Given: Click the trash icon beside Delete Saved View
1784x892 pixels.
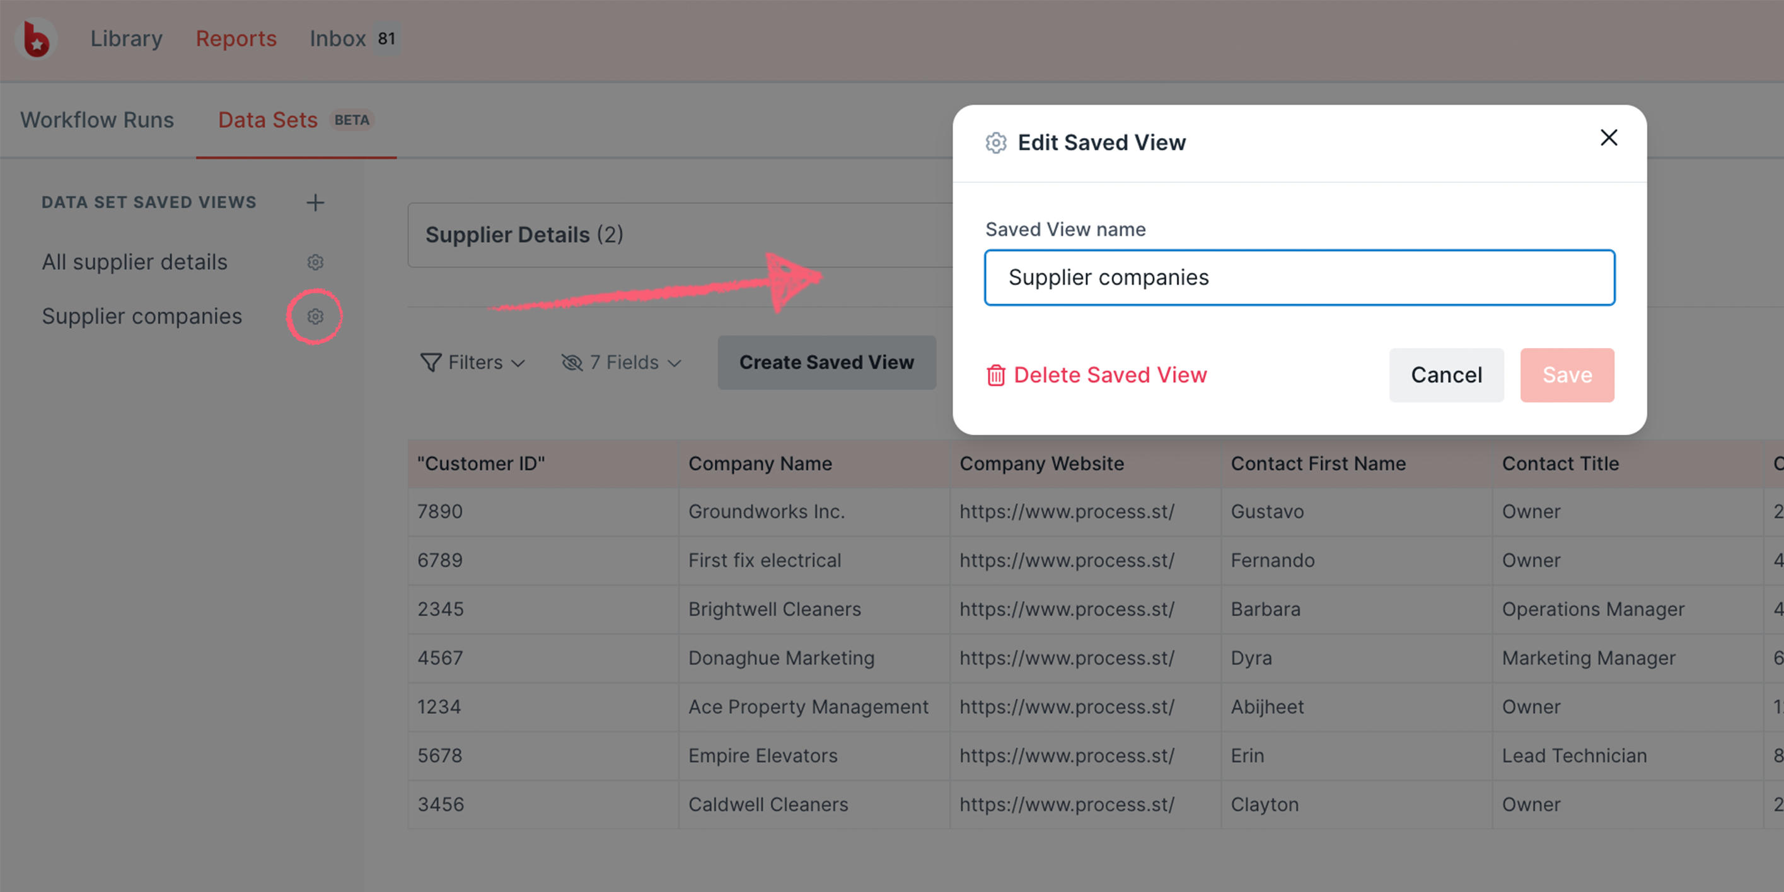Looking at the screenshot, I should point(996,374).
